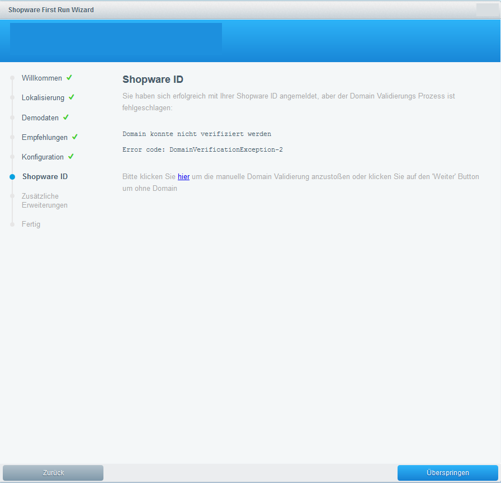Image resolution: width=501 pixels, height=483 pixels.
Task: Jump to the Konfiguration step
Action: click(42, 157)
